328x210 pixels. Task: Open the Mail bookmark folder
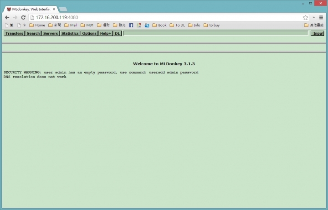tap(71, 25)
